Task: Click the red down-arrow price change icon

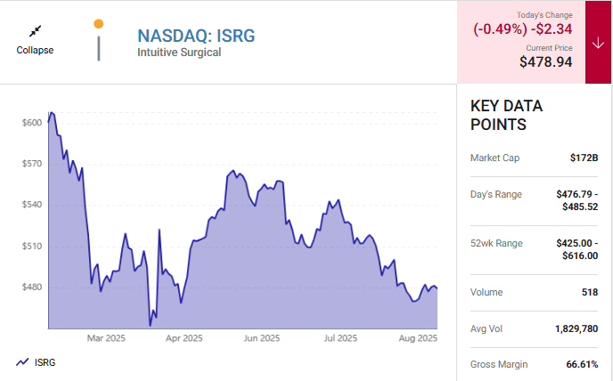Action: click(x=597, y=43)
